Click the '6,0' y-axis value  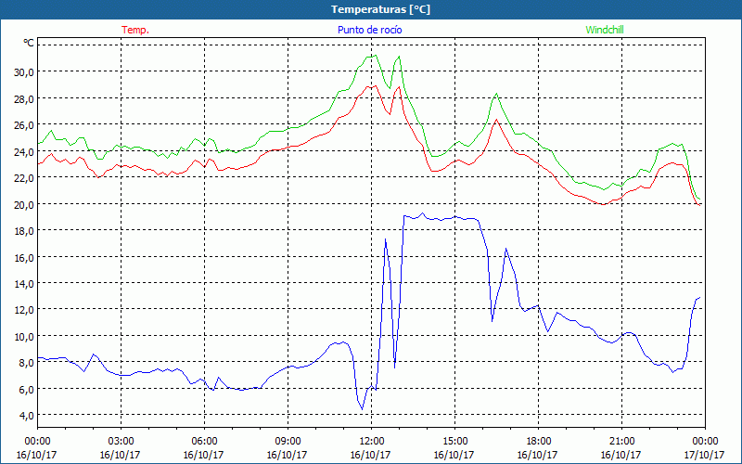(26, 389)
